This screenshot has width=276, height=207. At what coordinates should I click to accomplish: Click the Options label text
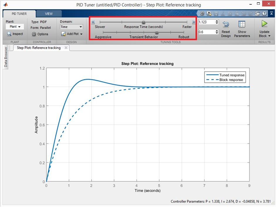[43, 34]
